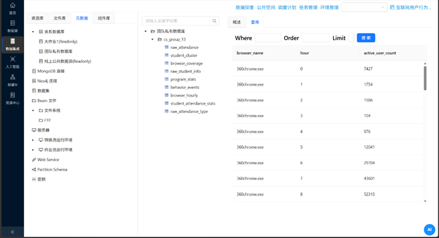
Task: Focus the Order input field
Action: tap(315, 38)
